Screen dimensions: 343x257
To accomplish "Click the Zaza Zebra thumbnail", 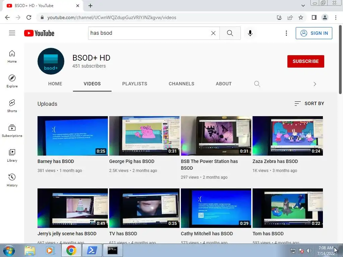I will (x=288, y=136).
